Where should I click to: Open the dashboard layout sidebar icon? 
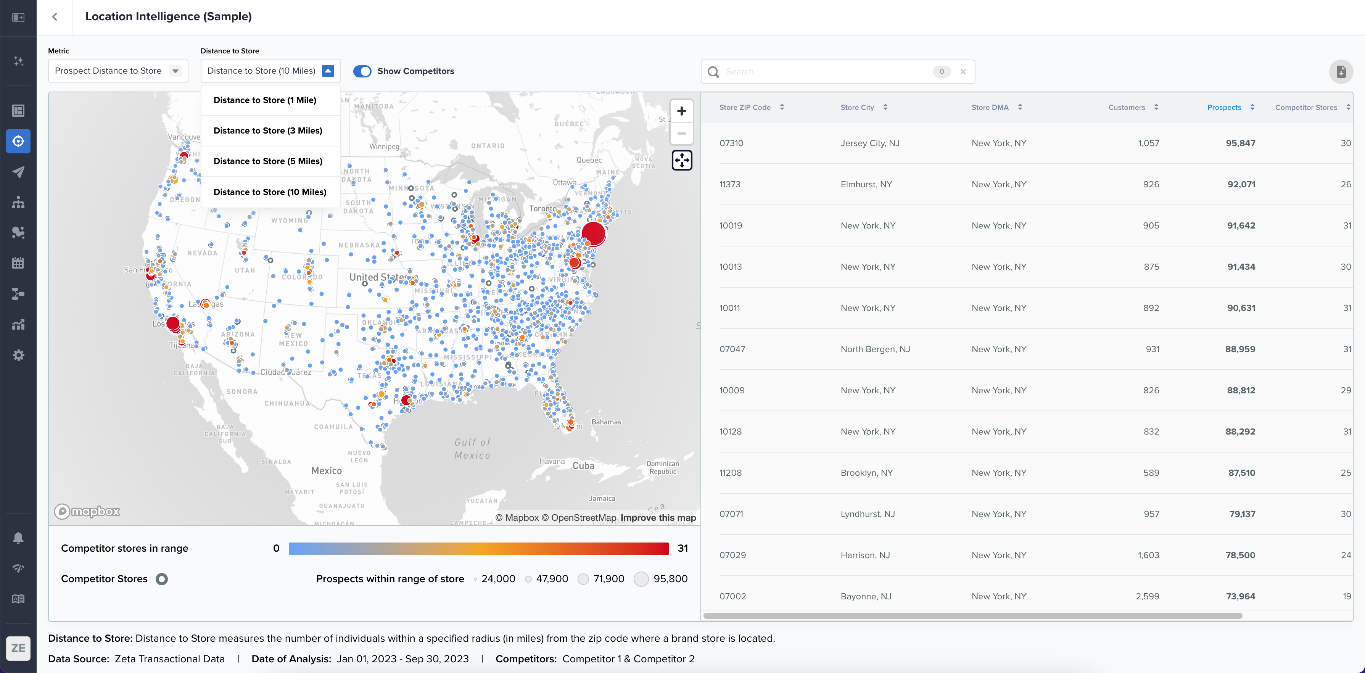[x=18, y=110]
